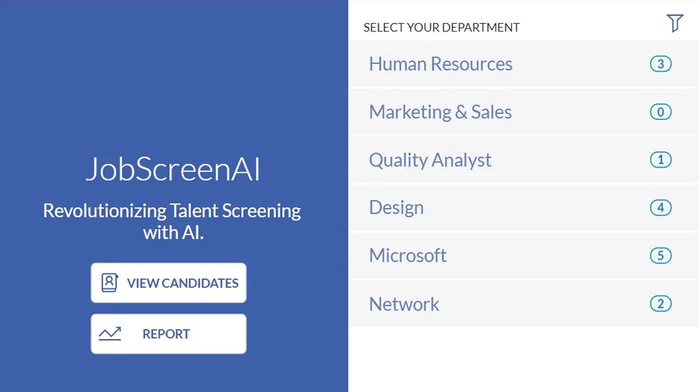
Task: Pick the Network department
Action: tap(404, 304)
